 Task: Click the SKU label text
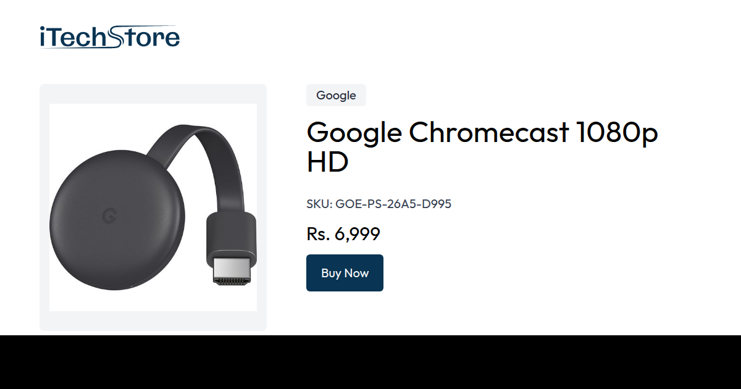(x=319, y=204)
